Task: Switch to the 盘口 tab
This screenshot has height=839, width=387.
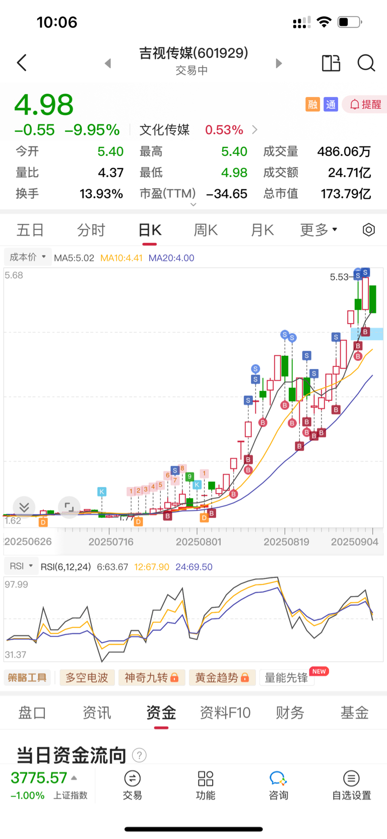Action: pyautogui.click(x=32, y=713)
